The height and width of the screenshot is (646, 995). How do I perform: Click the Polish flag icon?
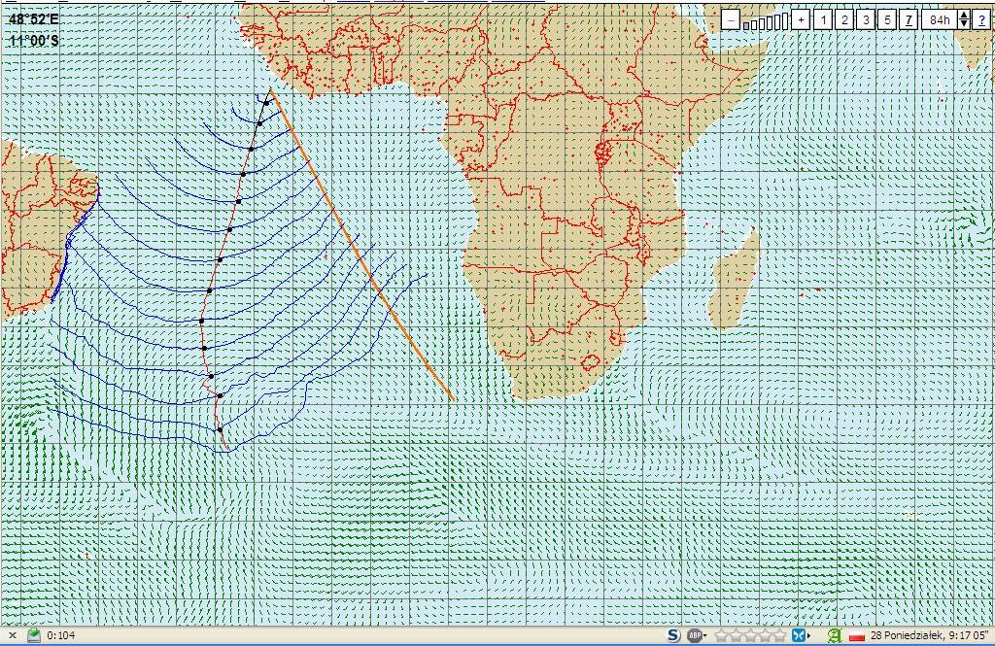857,636
